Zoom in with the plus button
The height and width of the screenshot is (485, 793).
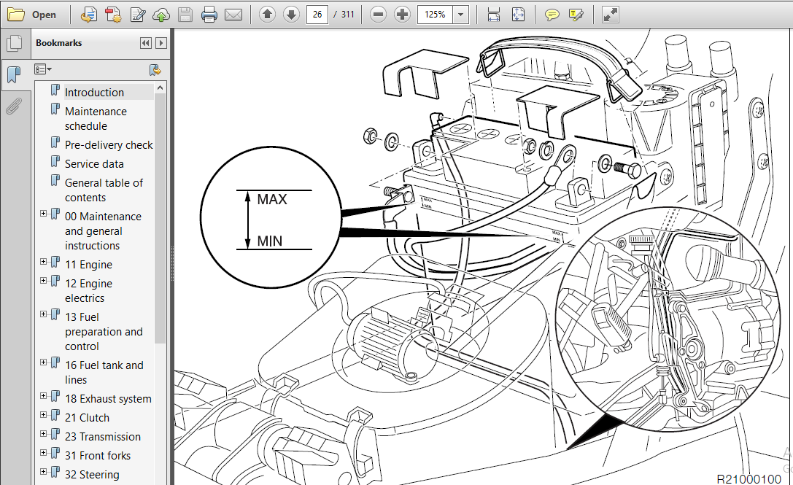[402, 14]
